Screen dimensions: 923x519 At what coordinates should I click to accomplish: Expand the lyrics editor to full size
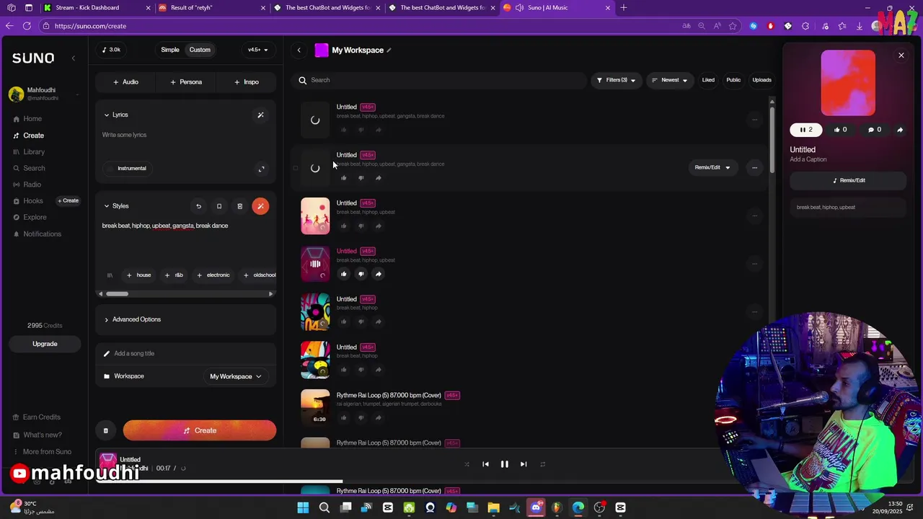(261, 169)
